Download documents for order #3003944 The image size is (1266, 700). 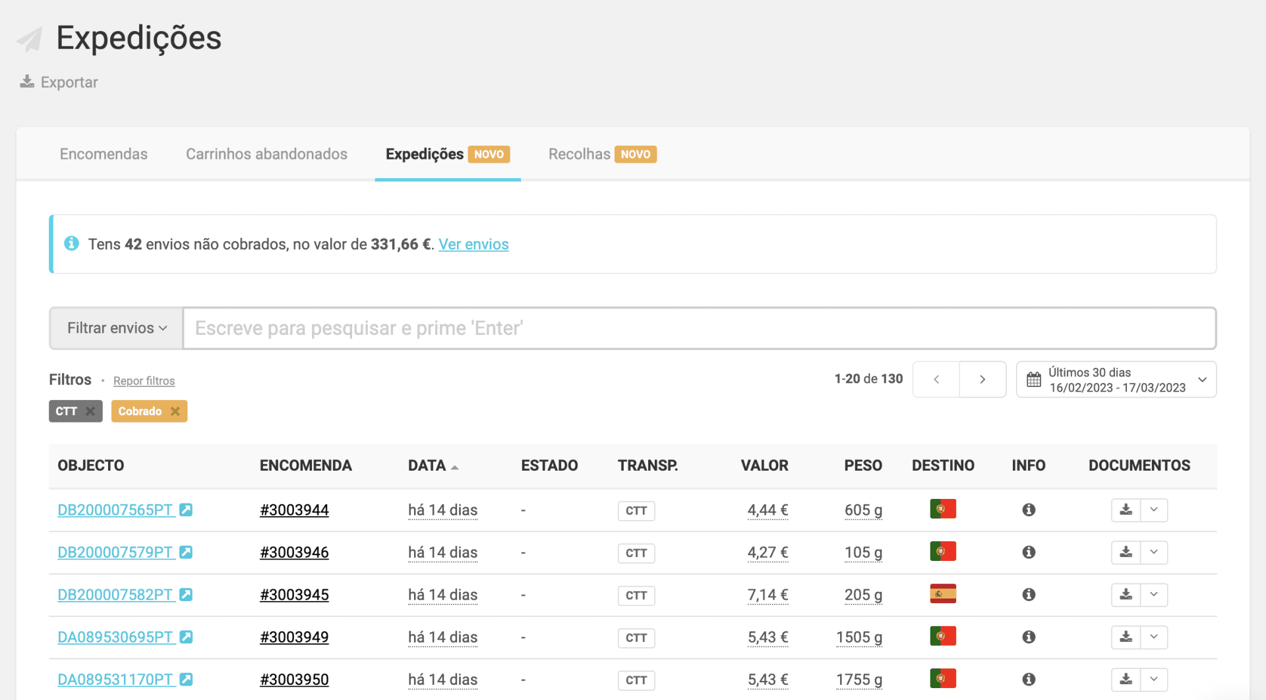coord(1126,510)
